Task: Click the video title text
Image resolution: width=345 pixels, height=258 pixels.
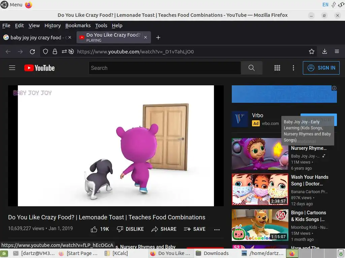Action: coord(107,217)
